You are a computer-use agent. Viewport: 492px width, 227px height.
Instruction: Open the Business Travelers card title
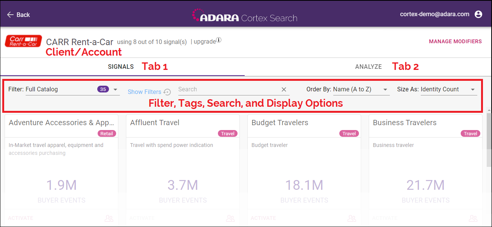(x=405, y=123)
